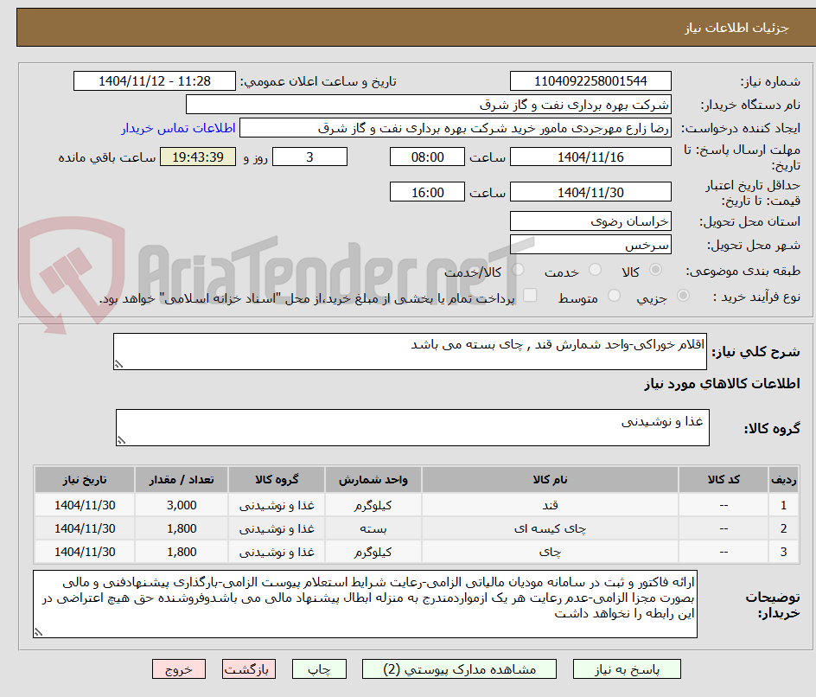Screen dimensions: 816x697
Task: Click the validity hour field 16:00
Action: [x=427, y=192]
